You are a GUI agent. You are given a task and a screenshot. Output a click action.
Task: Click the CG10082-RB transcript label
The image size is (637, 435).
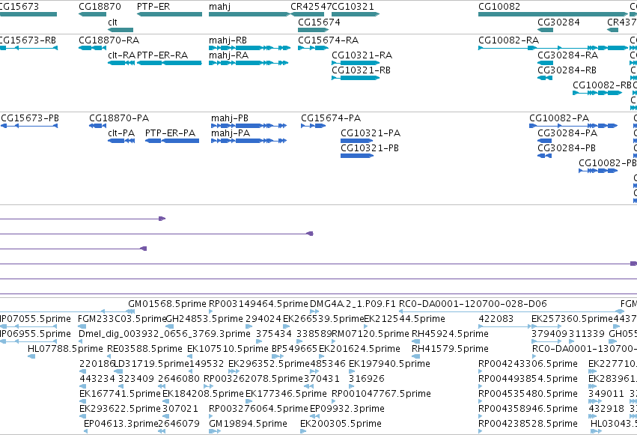point(602,85)
